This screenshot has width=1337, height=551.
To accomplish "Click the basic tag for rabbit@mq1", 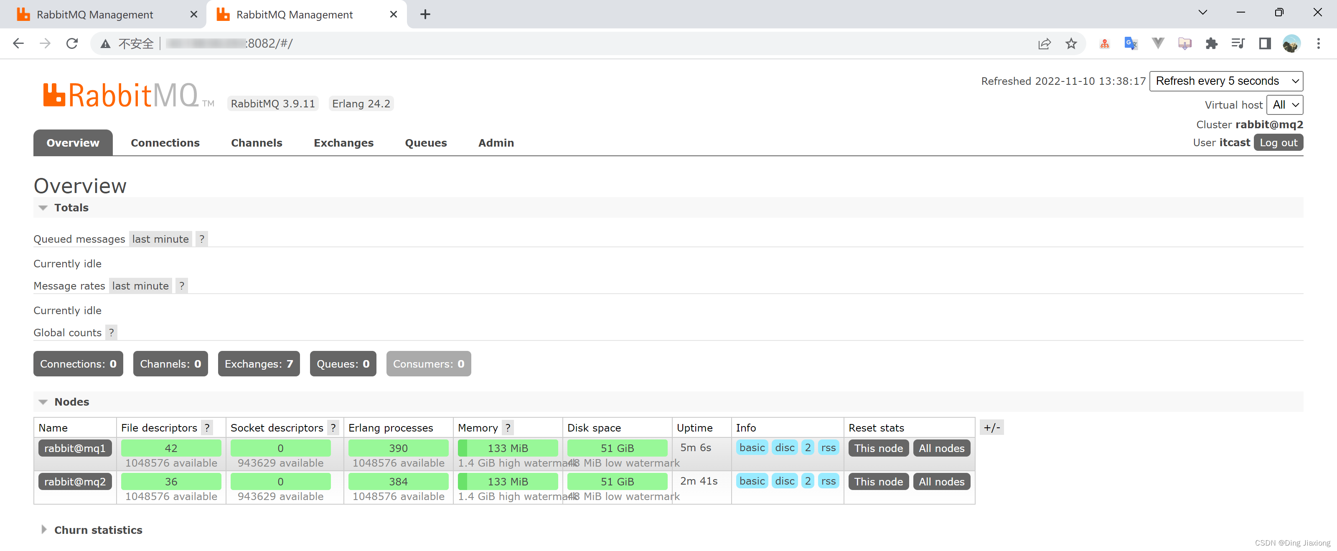I will (x=752, y=447).
